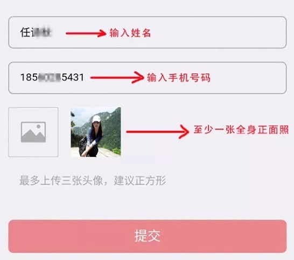Focus the name input field starting with 任
The width and height of the screenshot is (294, 260).
(148, 32)
